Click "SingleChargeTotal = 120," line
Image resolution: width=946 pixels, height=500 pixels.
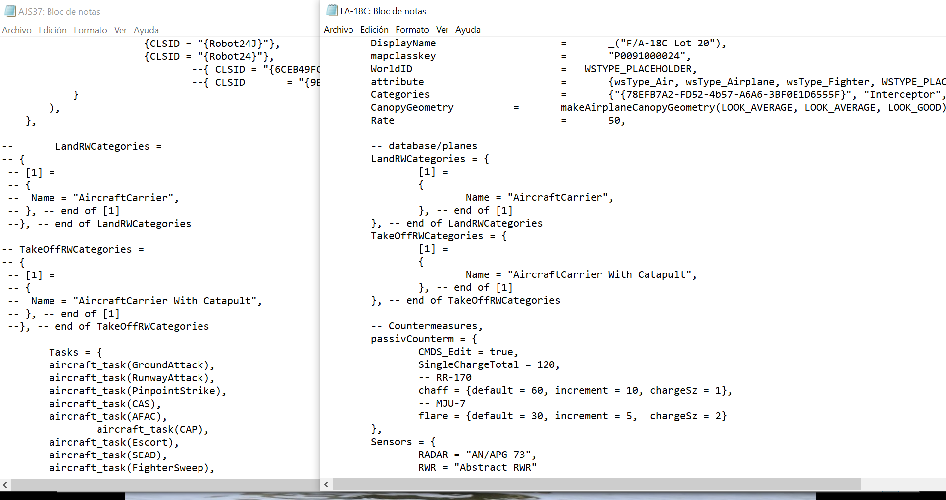[490, 364]
